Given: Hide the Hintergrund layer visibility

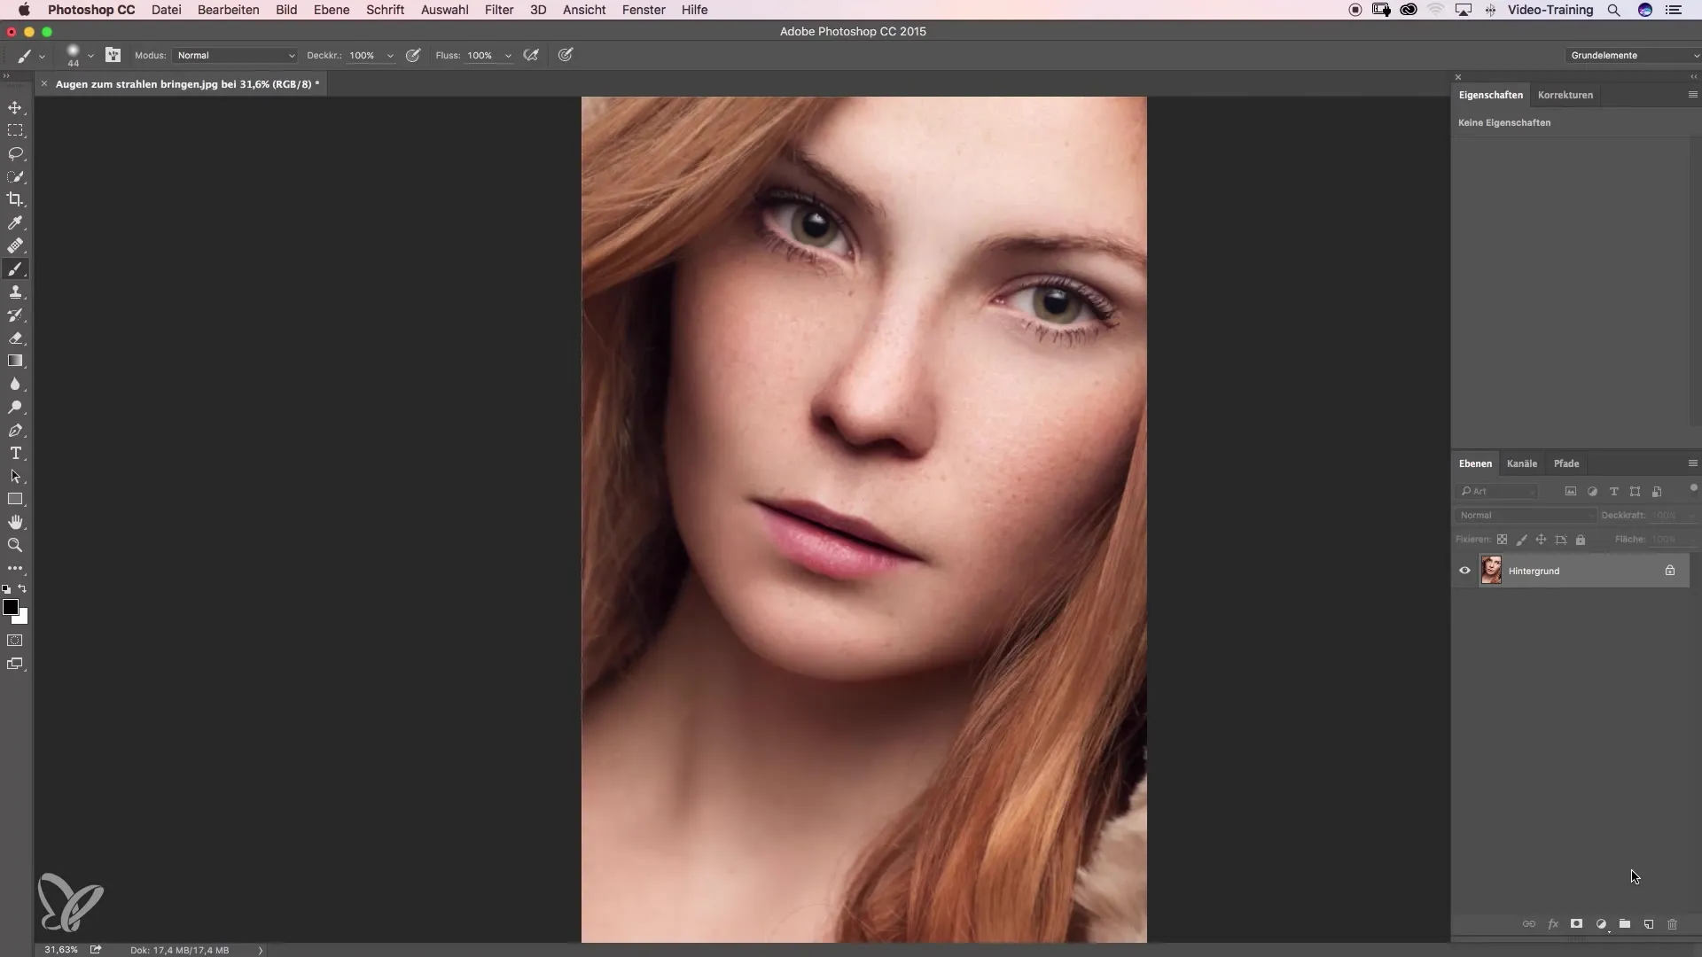Looking at the screenshot, I should 1464,571.
